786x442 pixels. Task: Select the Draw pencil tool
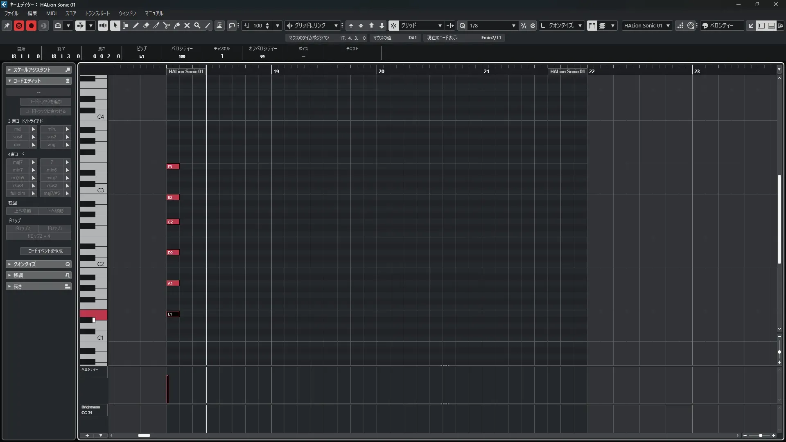pyautogui.click(x=136, y=25)
